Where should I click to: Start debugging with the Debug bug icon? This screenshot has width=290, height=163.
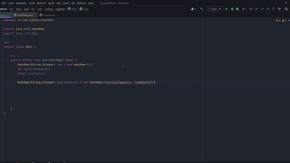tap(232, 9)
